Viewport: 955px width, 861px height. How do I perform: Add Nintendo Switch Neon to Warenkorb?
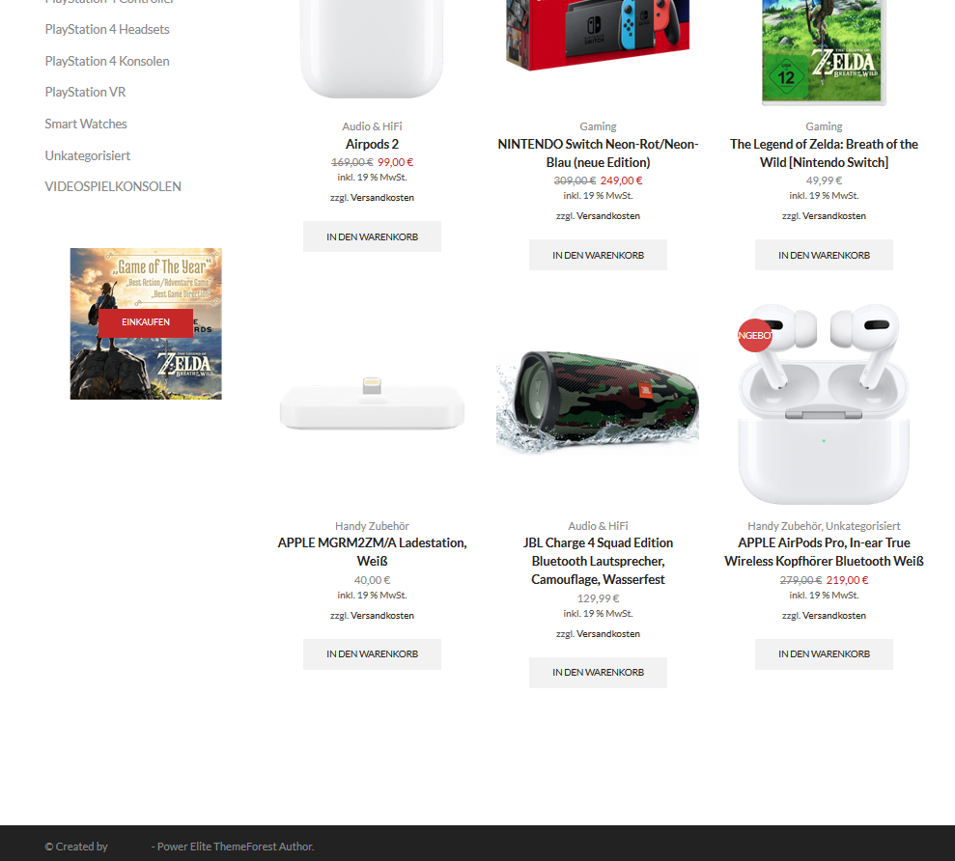tap(598, 255)
